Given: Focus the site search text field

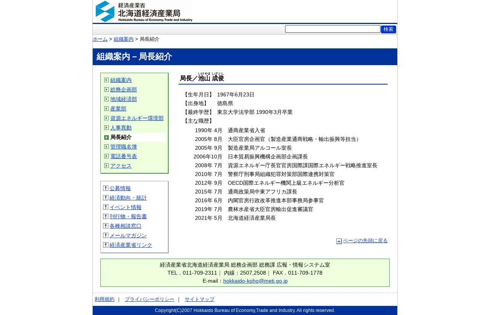Looking at the screenshot, I should point(333,29).
